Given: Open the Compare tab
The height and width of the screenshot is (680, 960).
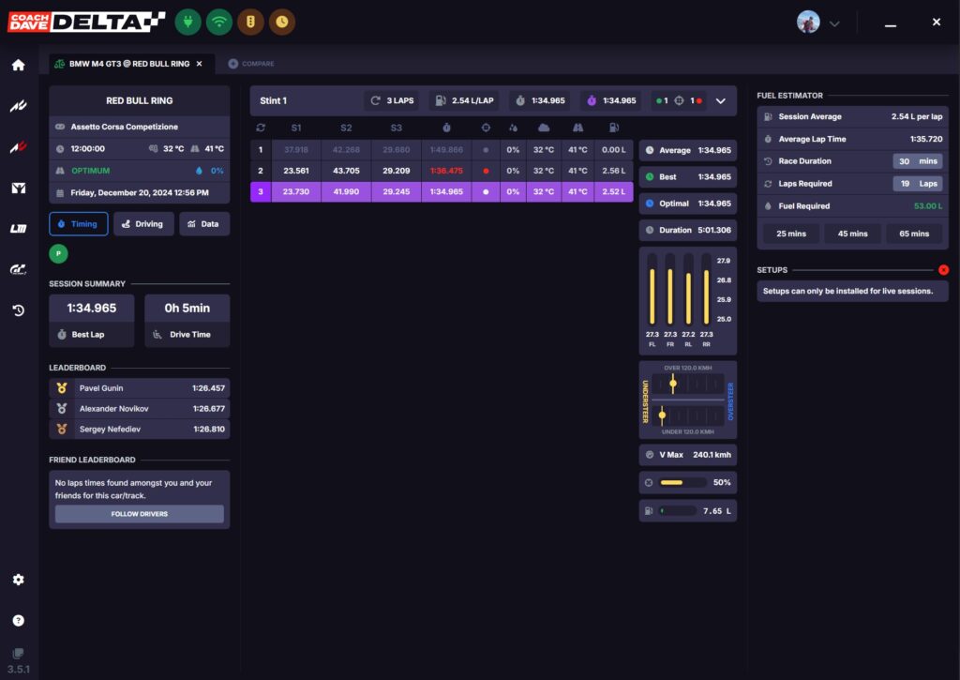Looking at the screenshot, I should [x=251, y=64].
